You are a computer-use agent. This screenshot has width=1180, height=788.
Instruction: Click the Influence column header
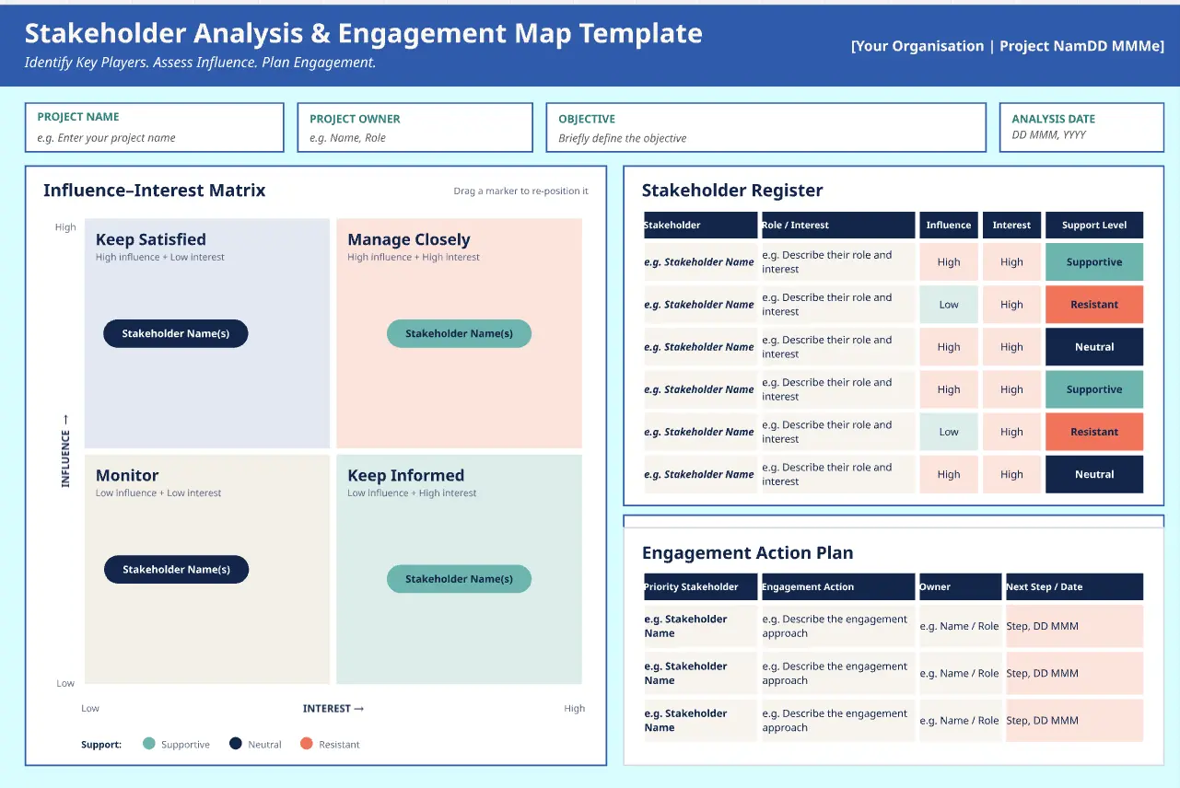(x=949, y=225)
